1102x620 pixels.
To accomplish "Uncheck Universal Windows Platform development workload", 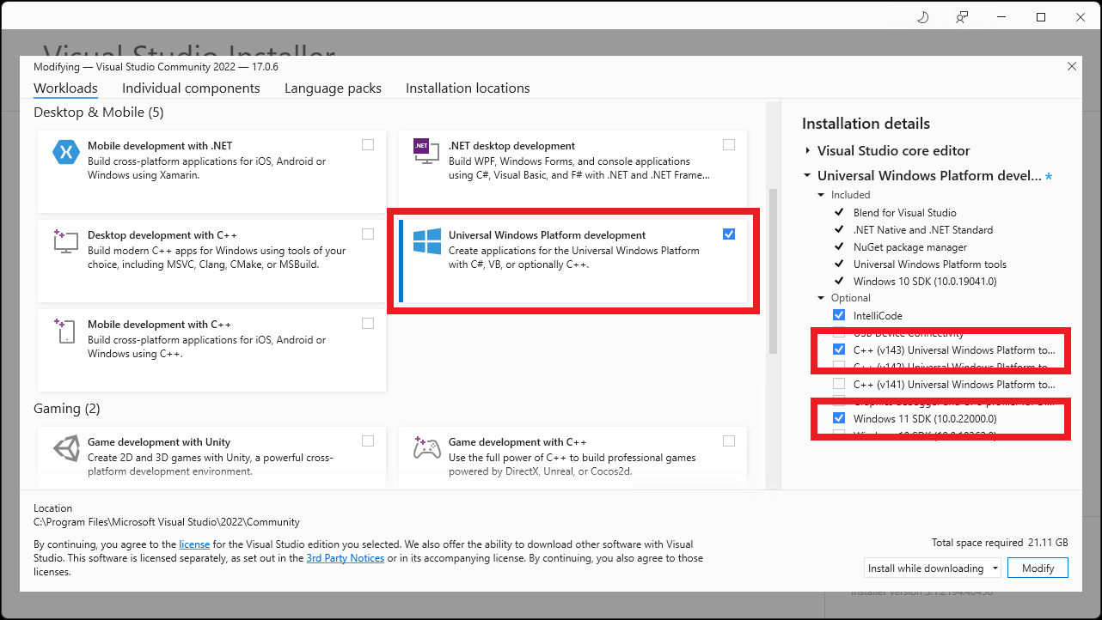I will tap(729, 234).
